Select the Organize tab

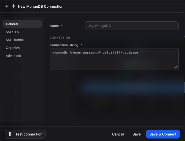[22, 48]
